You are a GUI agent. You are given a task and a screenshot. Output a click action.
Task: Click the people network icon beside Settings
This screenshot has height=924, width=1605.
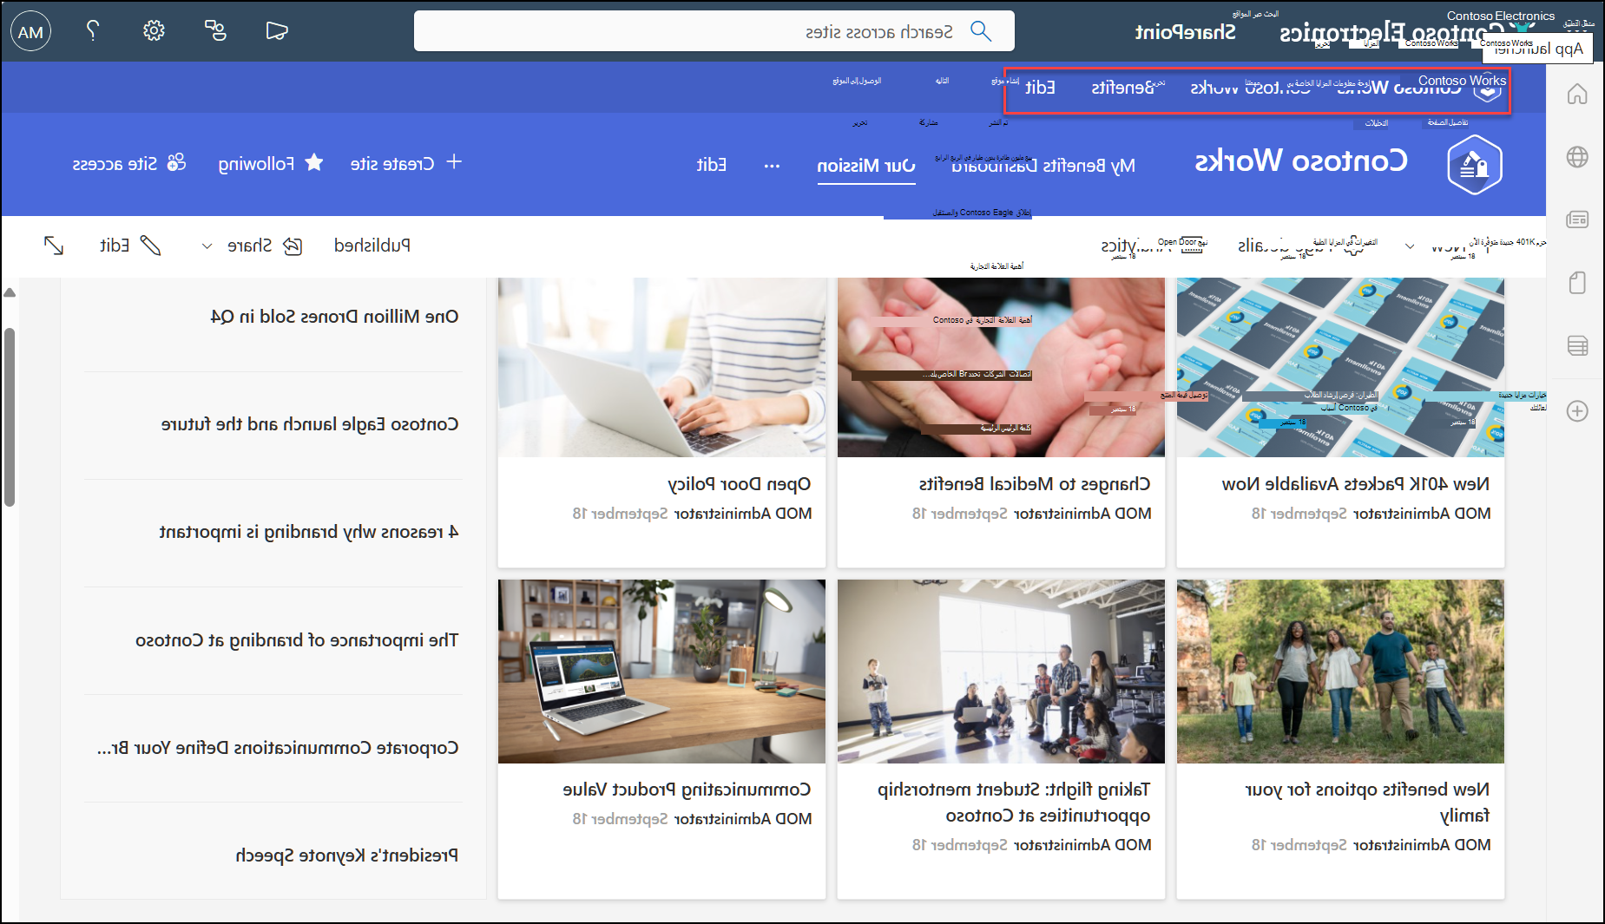[x=215, y=31]
